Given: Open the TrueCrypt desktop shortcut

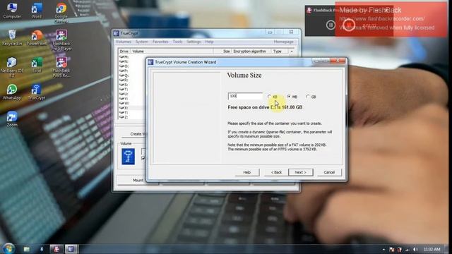Looking at the screenshot, I should [37, 92].
